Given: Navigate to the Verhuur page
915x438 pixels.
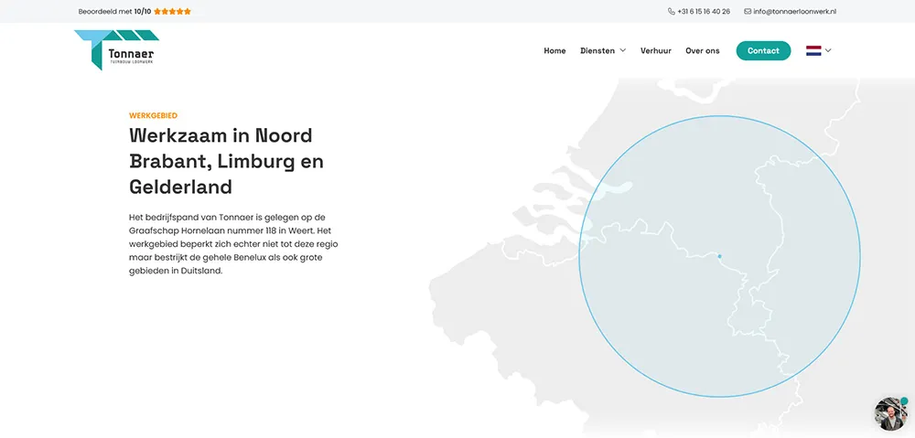Looking at the screenshot, I should pyautogui.click(x=656, y=51).
